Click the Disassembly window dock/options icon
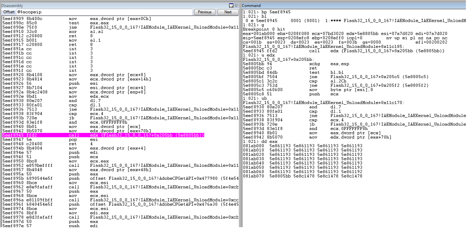Viewport: 467px width, 229px height. tap(231, 6)
